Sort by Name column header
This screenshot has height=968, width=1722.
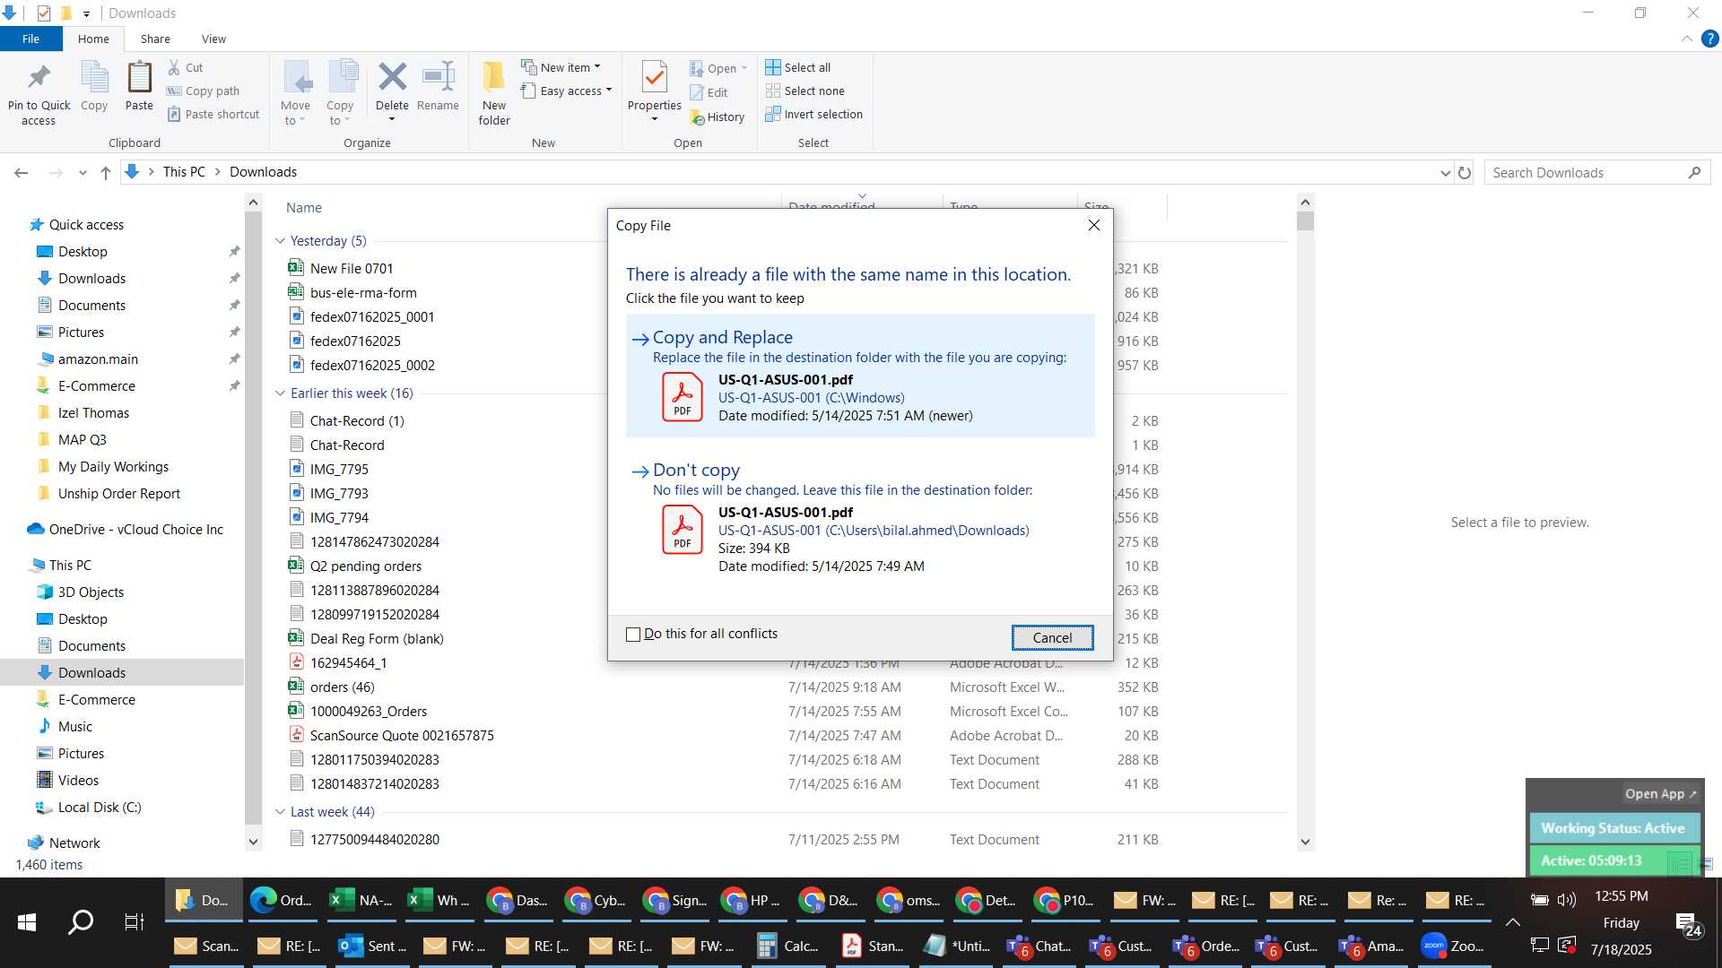click(x=304, y=207)
